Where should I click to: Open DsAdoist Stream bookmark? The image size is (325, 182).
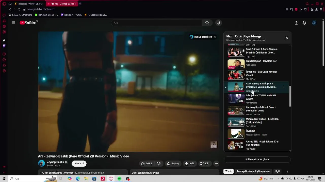[x=46, y=15]
